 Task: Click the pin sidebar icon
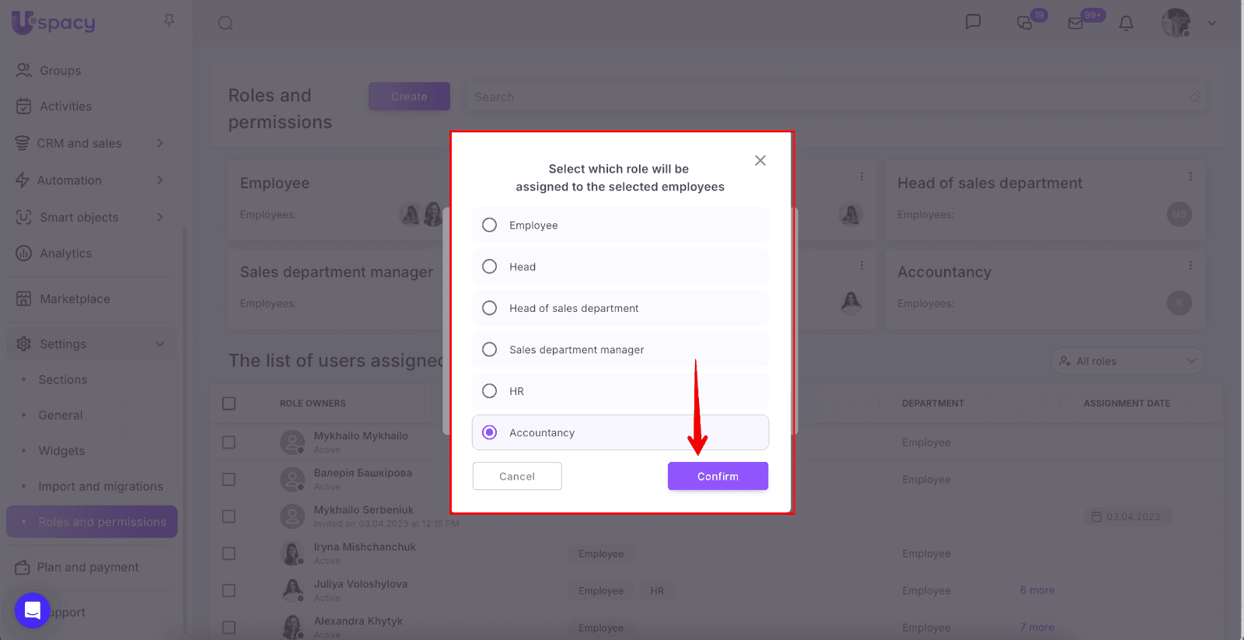click(x=169, y=21)
